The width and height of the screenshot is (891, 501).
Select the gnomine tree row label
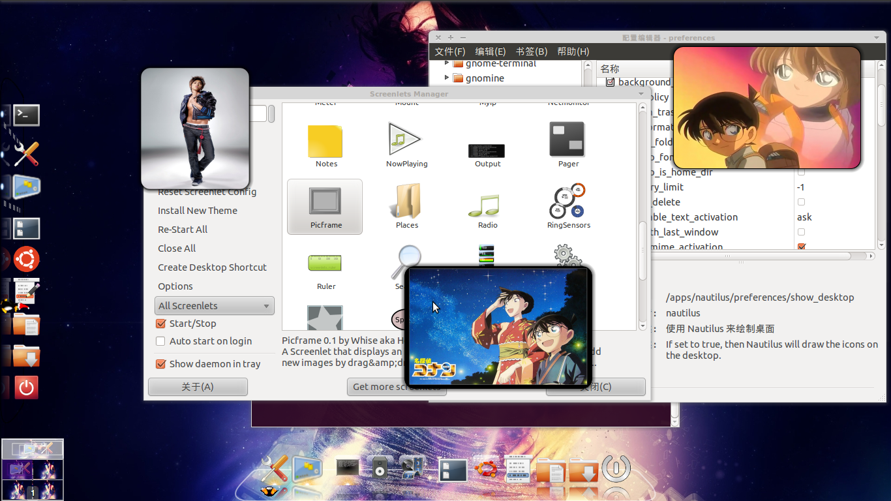click(485, 78)
